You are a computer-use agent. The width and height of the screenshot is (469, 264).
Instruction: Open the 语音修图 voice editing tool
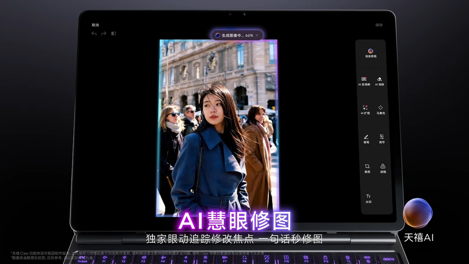click(371, 53)
